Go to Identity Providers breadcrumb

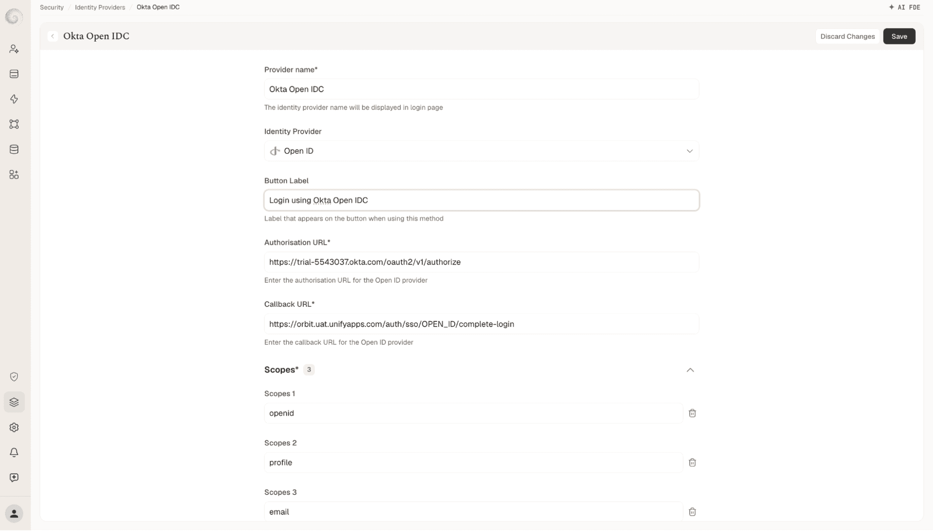[100, 7]
